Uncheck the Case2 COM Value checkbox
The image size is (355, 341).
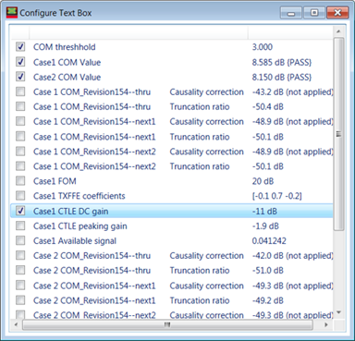pyautogui.click(x=20, y=77)
